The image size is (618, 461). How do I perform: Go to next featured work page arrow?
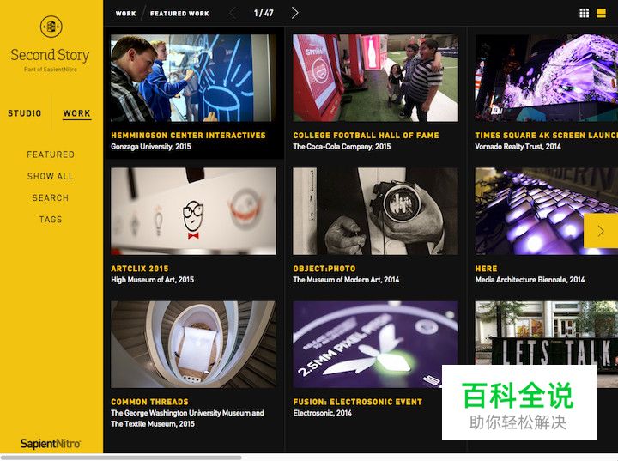[294, 13]
